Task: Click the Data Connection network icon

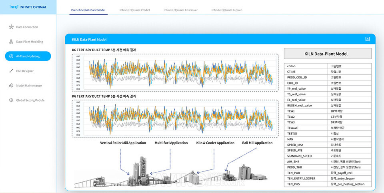Action: [11, 27]
